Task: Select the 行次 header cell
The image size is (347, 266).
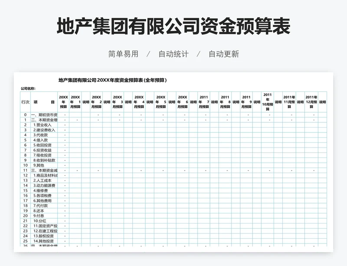Action: pyautogui.click(x=25, y=102)
